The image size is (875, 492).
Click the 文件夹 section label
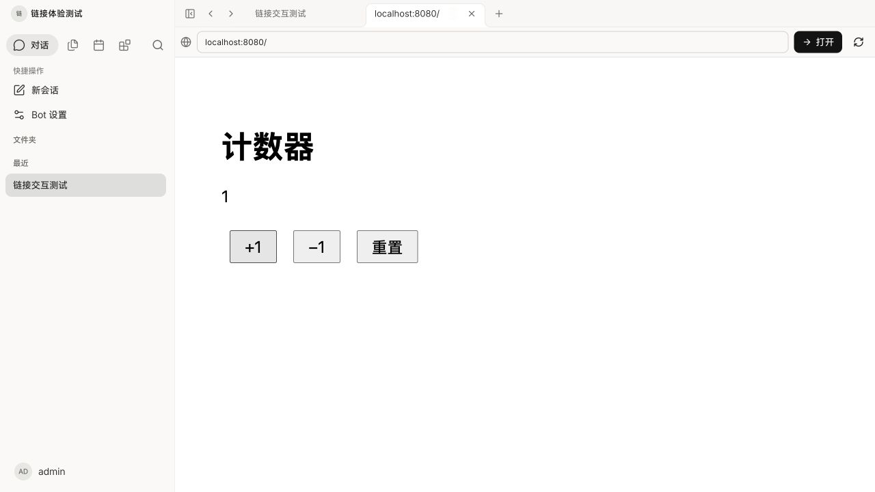tap(25, 140)
